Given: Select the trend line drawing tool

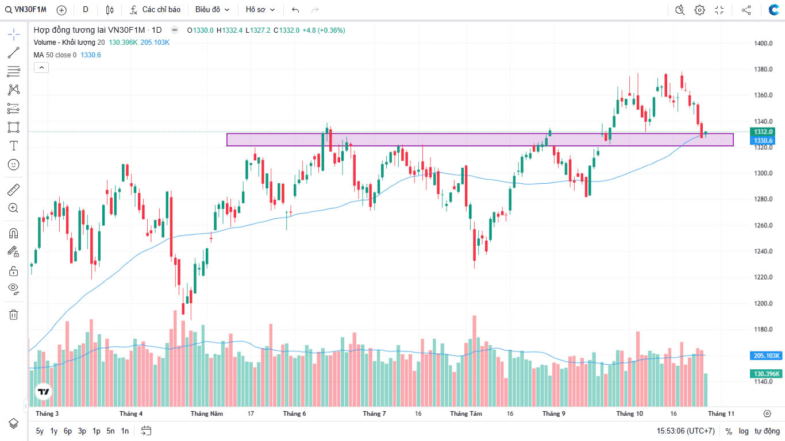Looking at the screenshot, I should click(x=14, y=53).
